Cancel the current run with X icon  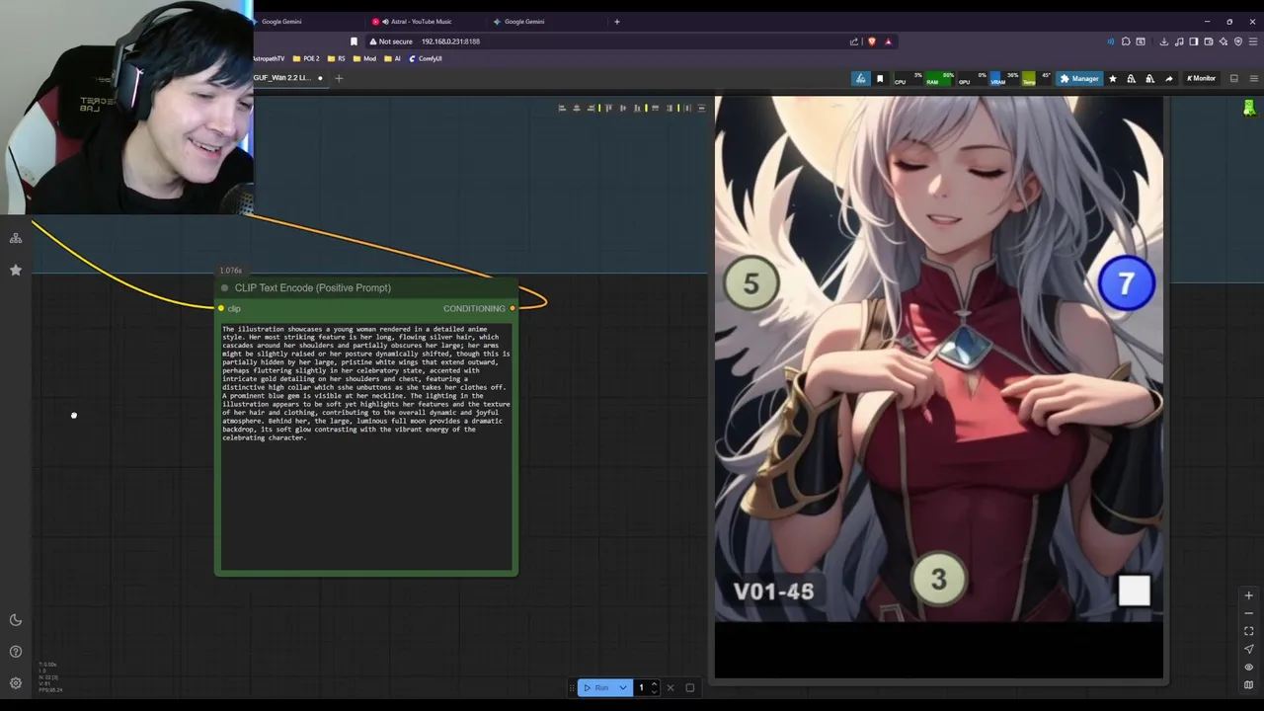[x=671, y=687]
